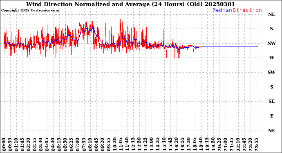The image size is (282, 153).
Task: Click the 08:10 time axis label
Action: [x=90, y=144]
